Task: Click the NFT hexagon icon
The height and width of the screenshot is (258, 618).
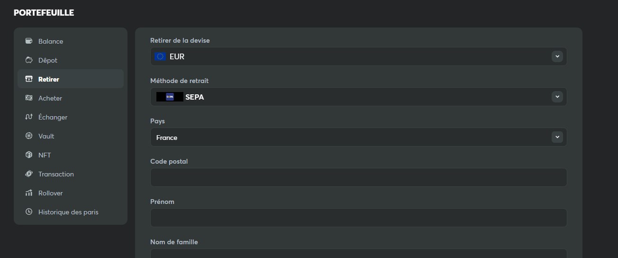Action: click(x=29, y=155)
